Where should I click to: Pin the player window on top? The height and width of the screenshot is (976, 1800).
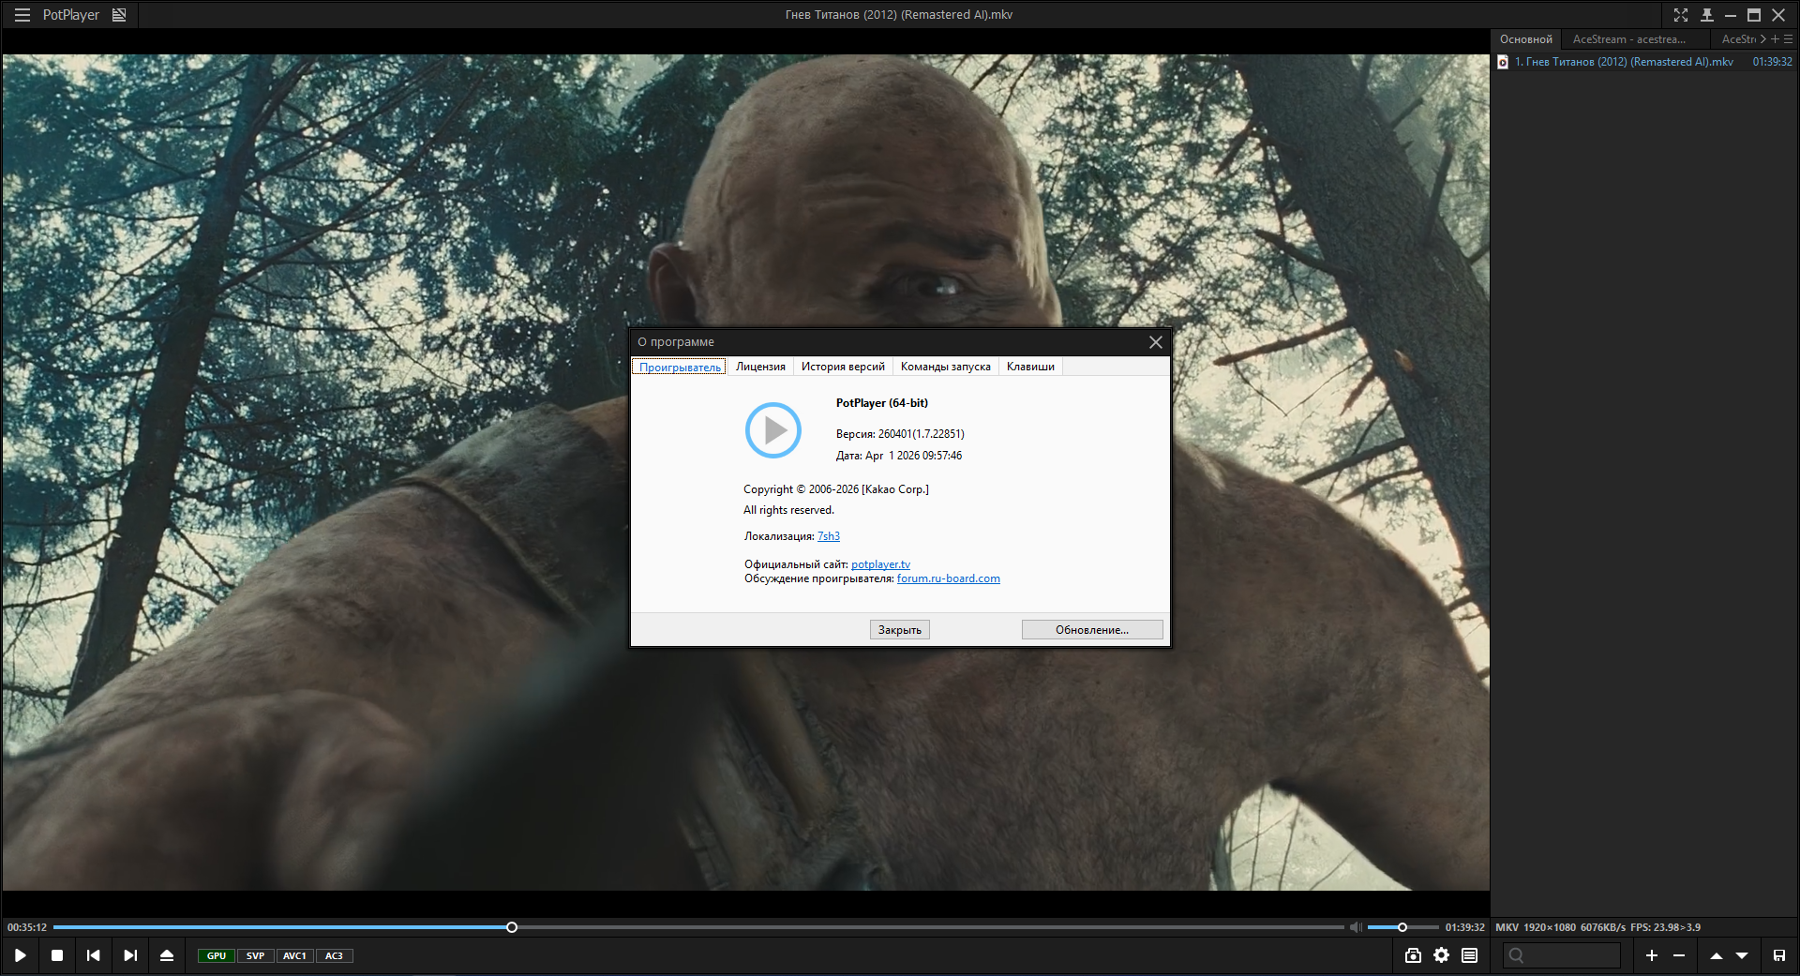[1707, 15]
